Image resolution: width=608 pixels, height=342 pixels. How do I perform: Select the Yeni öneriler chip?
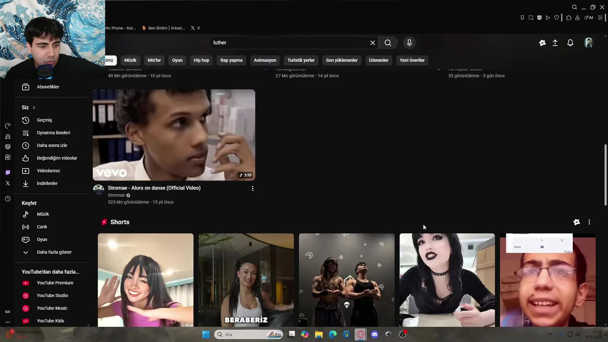pos(412,60)
